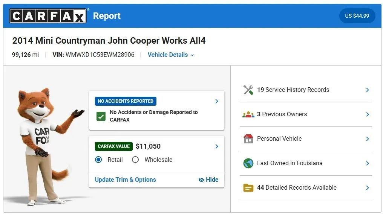Viewport: 383px width, 216px height.
Task: Click the detailed records folder icon
Action: 248,188
